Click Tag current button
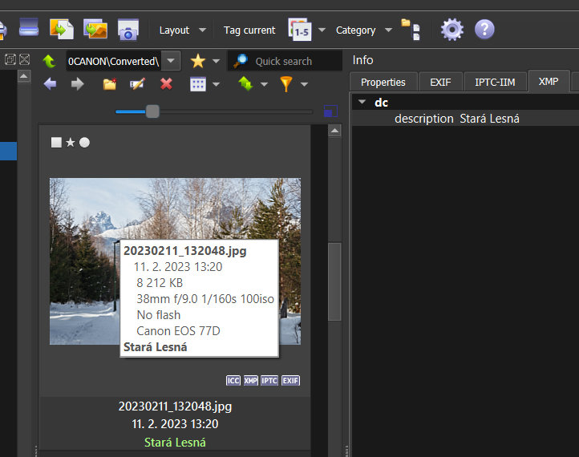Image resolution: width=579 pixels, height=457 pixels. (249, 30)
